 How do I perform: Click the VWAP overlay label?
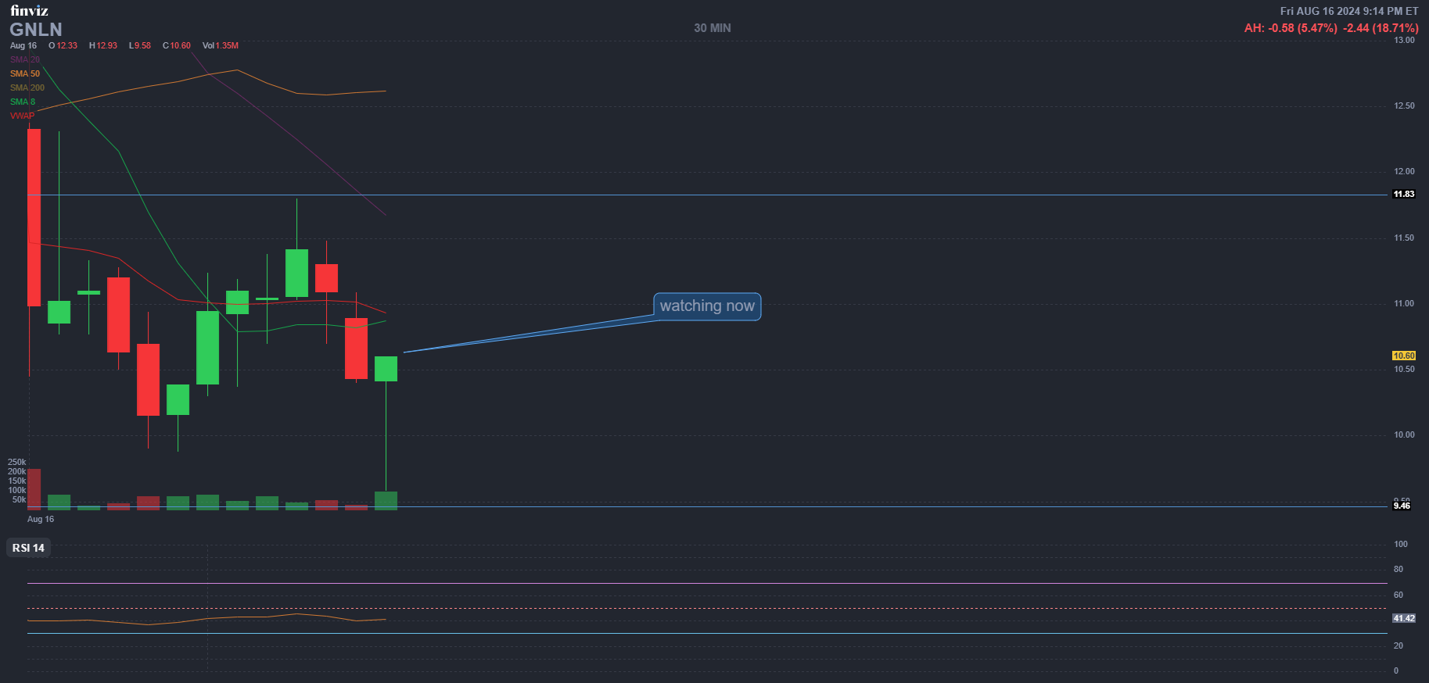point(22,116)
